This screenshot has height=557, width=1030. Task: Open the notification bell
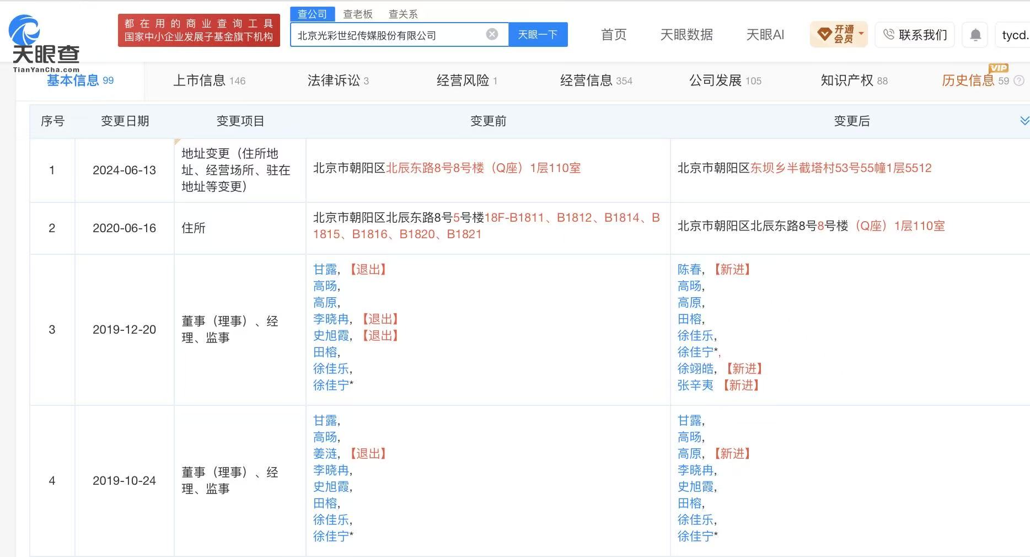[975, 35]
